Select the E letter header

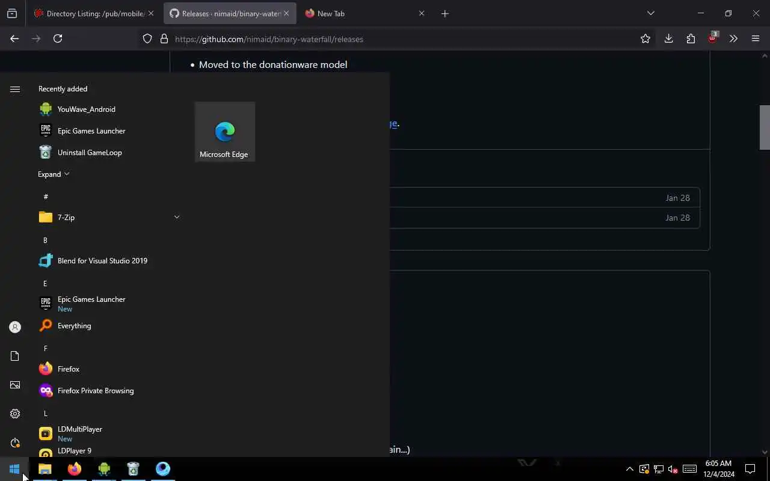[45, 283]
